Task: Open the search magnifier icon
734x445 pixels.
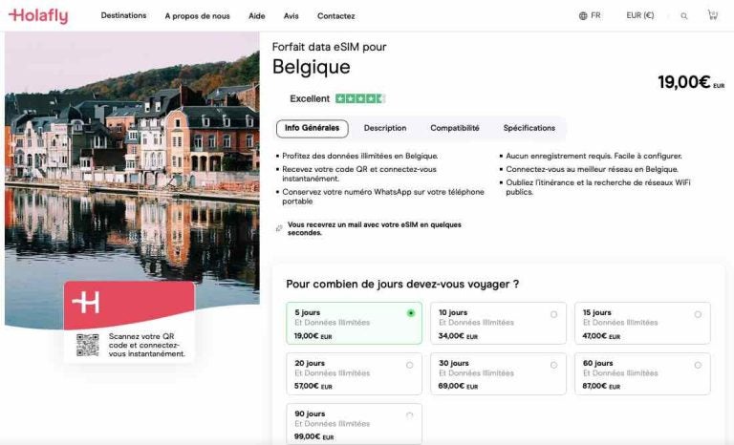Action: pos(684,16)
